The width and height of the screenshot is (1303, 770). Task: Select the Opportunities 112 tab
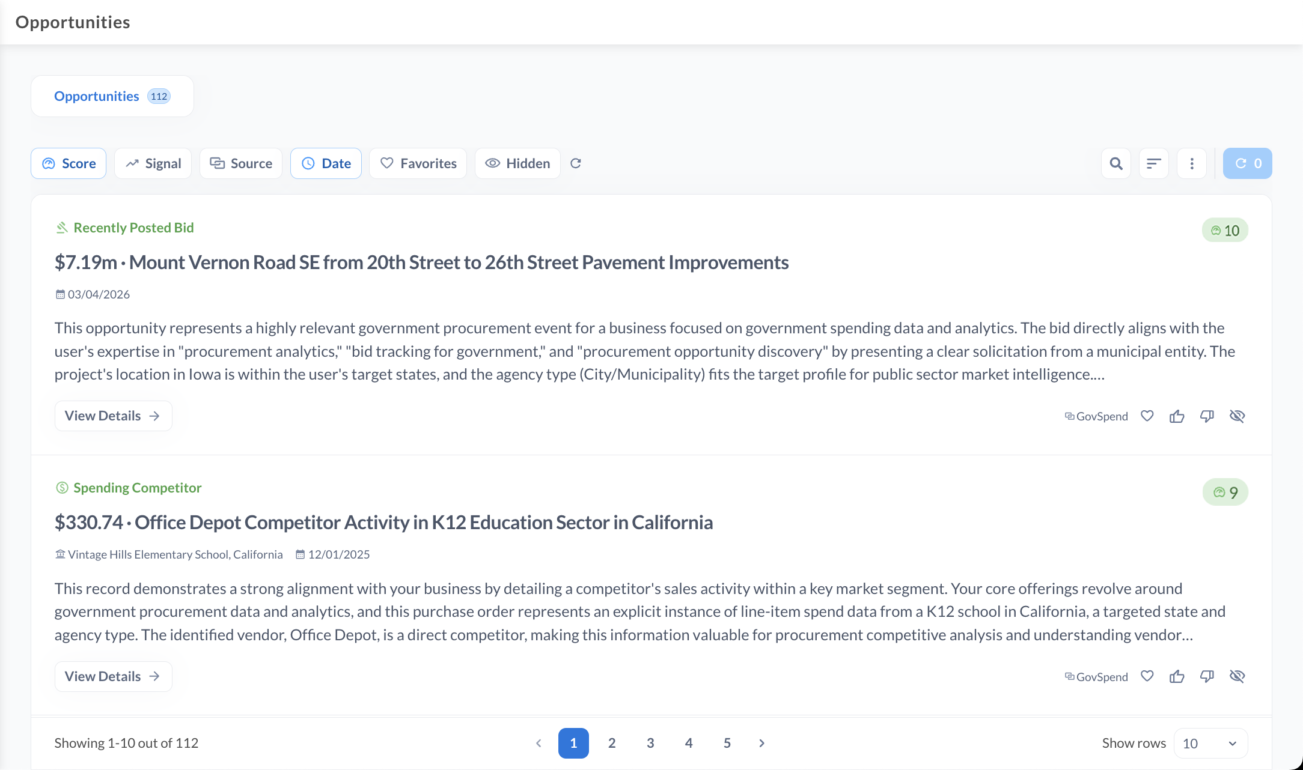click(x=112, y=96)
